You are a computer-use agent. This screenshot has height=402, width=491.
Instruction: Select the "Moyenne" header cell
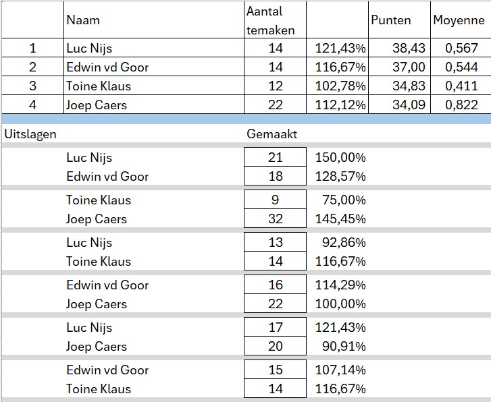pos(459,20)
